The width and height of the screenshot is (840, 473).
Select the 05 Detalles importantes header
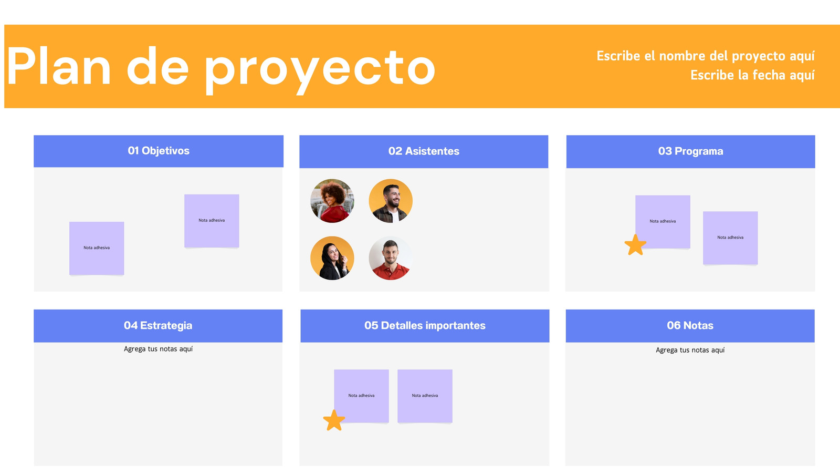(425, 326)
